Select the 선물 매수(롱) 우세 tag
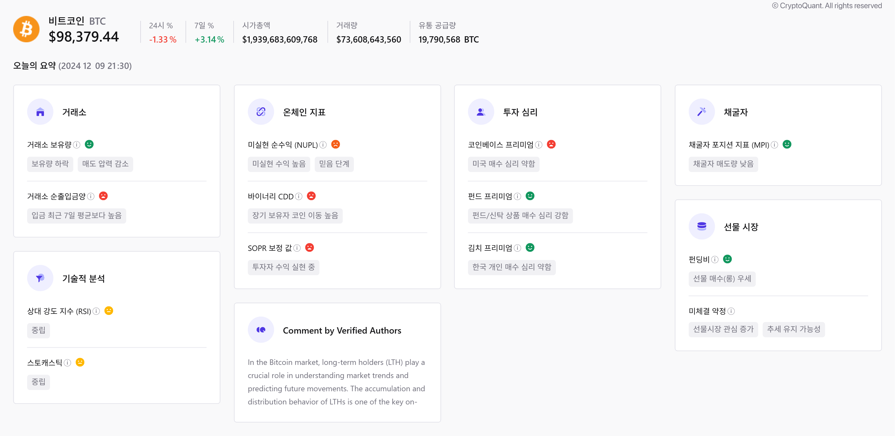This screenshot has height=436, width=896. click(722, 278)
